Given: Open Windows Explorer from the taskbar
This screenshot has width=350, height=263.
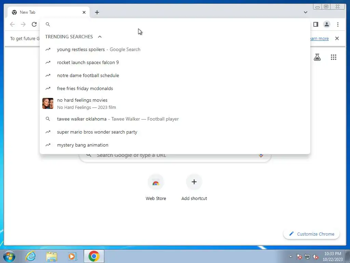Looking at the screenshot, I should click(52, 256).
